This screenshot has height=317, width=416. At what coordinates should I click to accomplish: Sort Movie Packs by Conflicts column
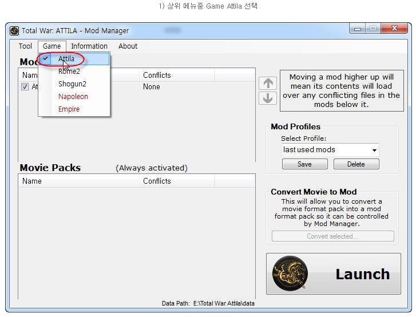(x=177, y=181)
